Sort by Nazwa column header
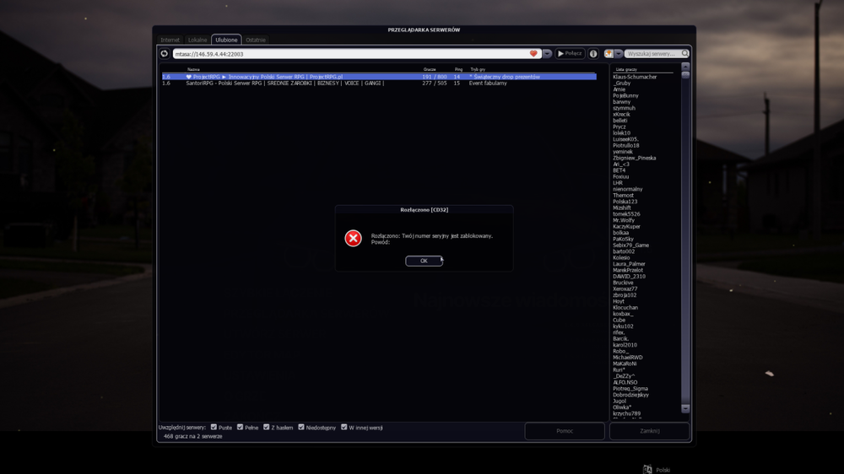 pos(193,69)
